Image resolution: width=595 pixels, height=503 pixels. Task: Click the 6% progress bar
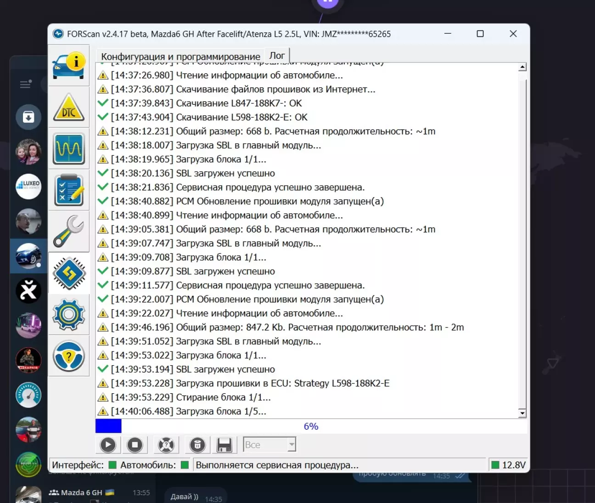pyautogui.click(x=311, y=426)
